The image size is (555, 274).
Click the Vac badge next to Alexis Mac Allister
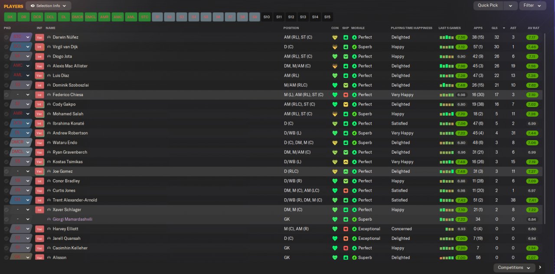[x=39, y=66]
